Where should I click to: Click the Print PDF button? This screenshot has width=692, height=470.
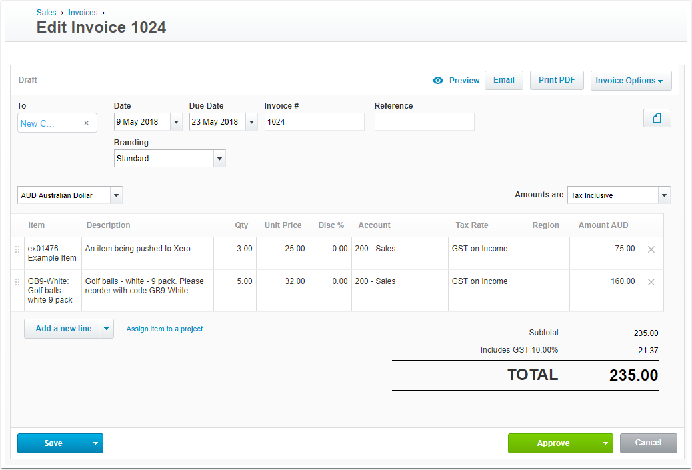(557, 80)
